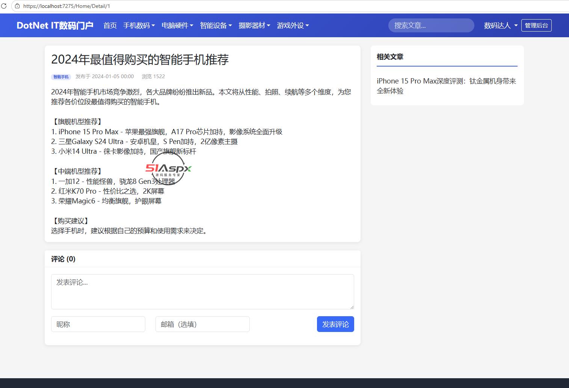Click into the 发表评论 comment textarea
This screenshot has width=569, height=388.
tap(202, 292)
